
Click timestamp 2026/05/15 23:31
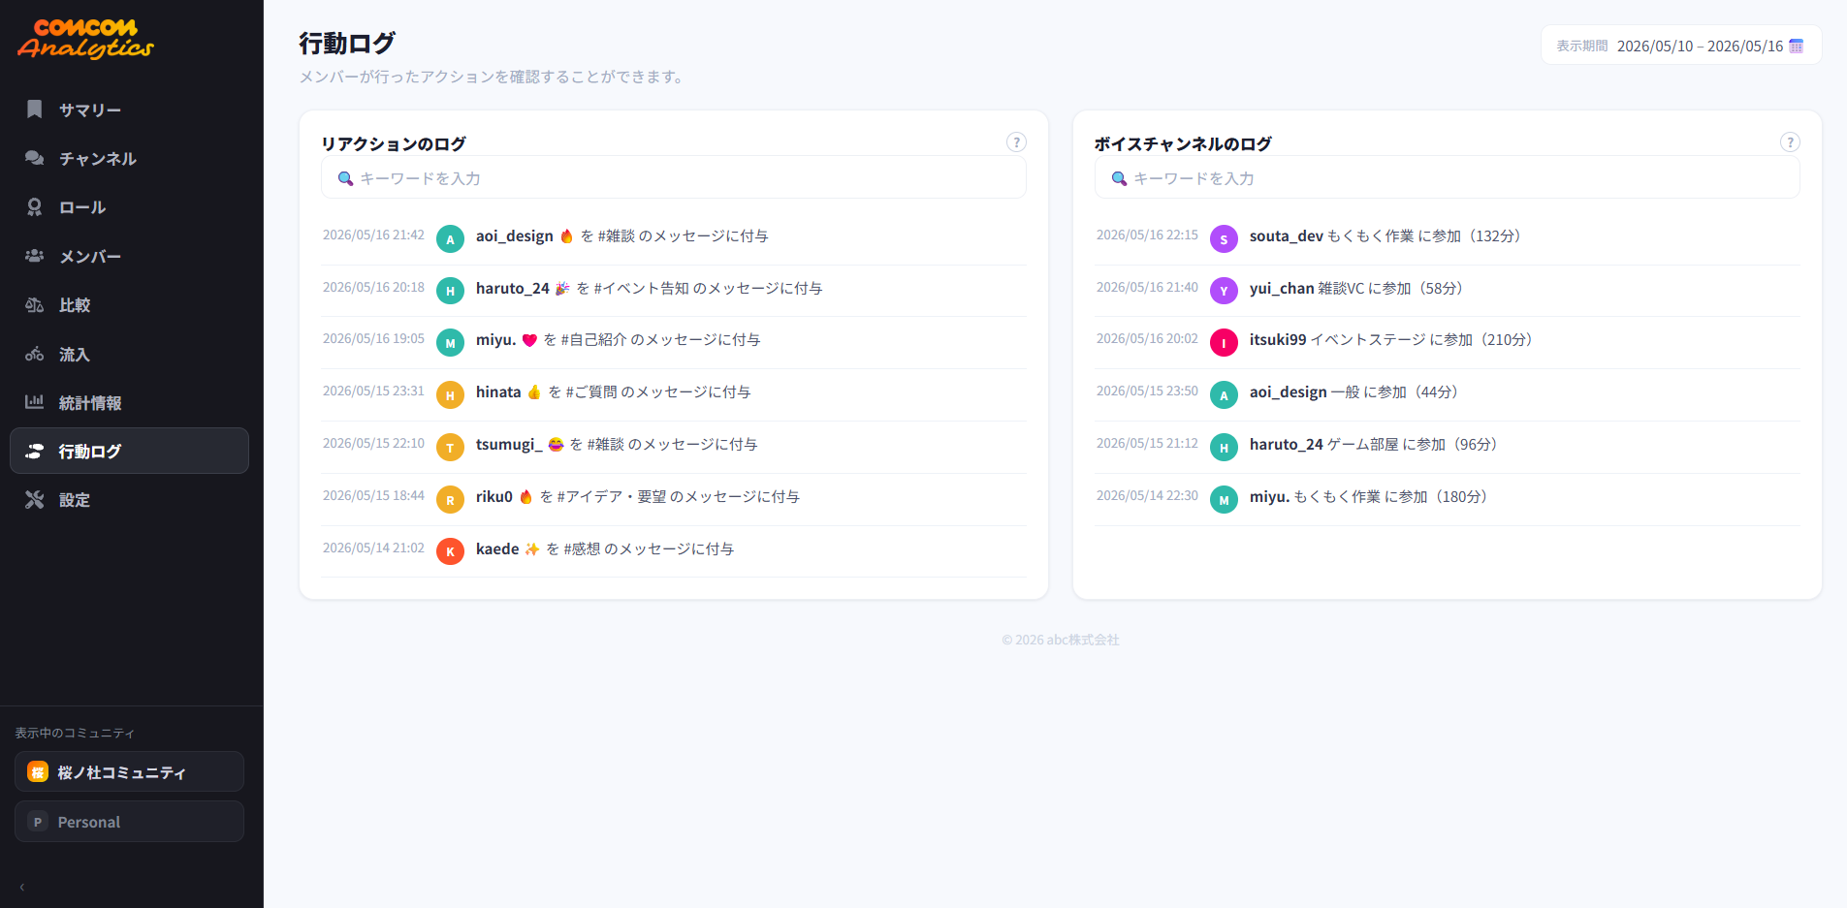coord(373,391)
